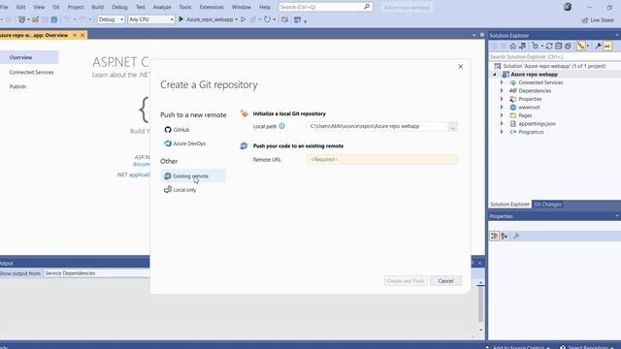The image size is (621, 349).
Task: Cancel the Create a Git repository dialog
Action: (x=445, y=281)
